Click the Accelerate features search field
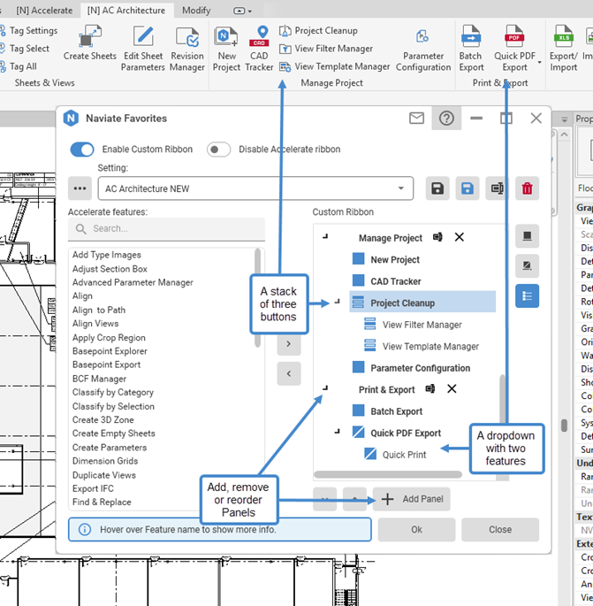The width and height of the screenshot is (593, 606). (166, 228)
